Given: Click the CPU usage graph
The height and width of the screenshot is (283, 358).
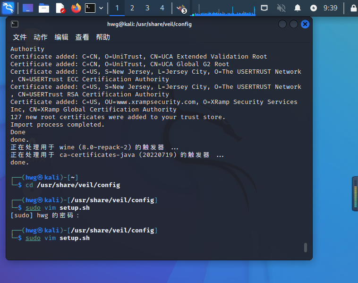Looking at the screenshot, I should (x=224, y=9).
